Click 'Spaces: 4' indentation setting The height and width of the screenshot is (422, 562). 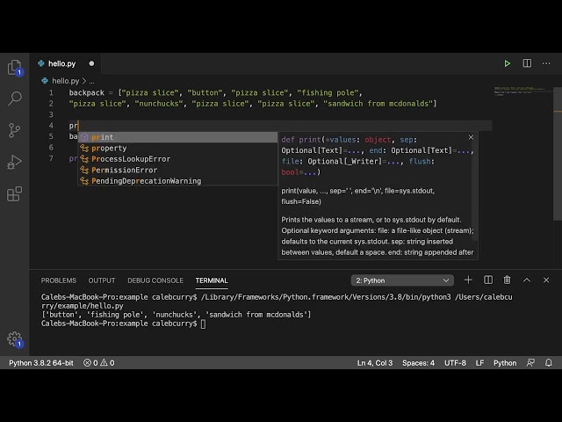pyautogui.click(x=418, y=363)
